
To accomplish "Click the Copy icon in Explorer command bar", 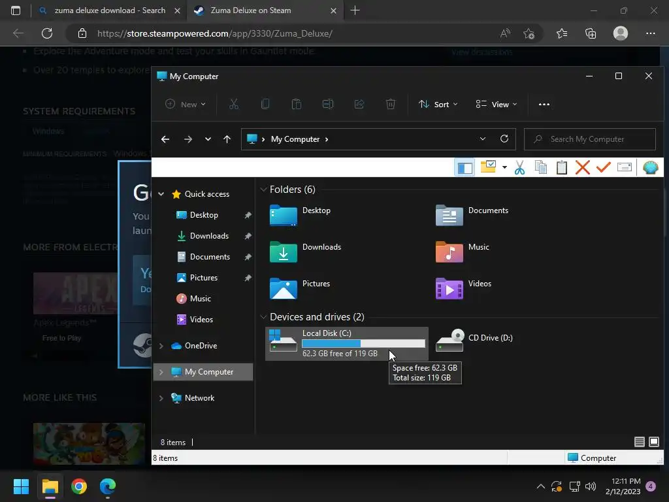I will click(265, 104).
